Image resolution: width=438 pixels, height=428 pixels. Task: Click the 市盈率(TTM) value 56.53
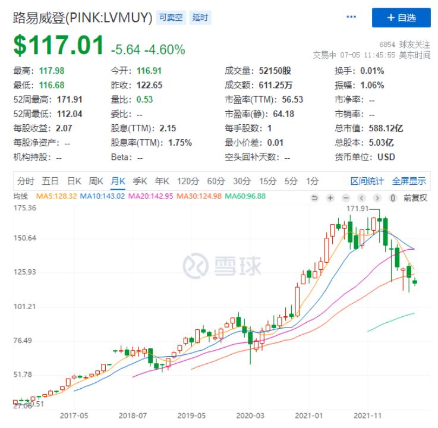292,99
